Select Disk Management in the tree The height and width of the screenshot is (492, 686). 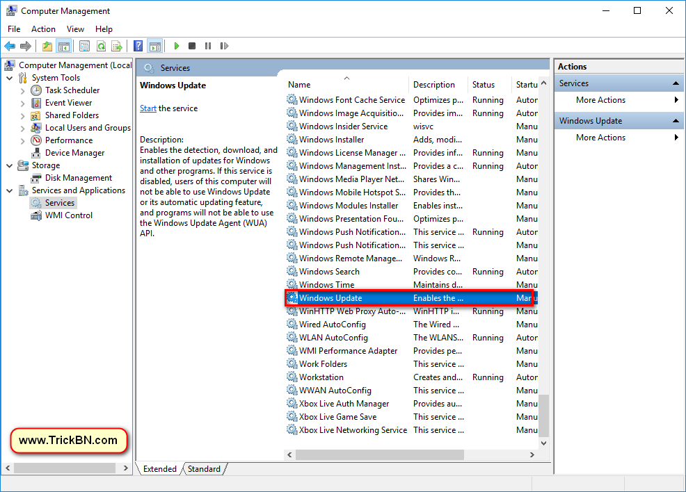point(79,178)
